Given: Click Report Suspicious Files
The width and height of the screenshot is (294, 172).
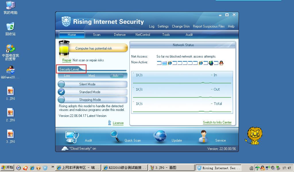Looking at the screenshot, I should [x=209, y=26].
